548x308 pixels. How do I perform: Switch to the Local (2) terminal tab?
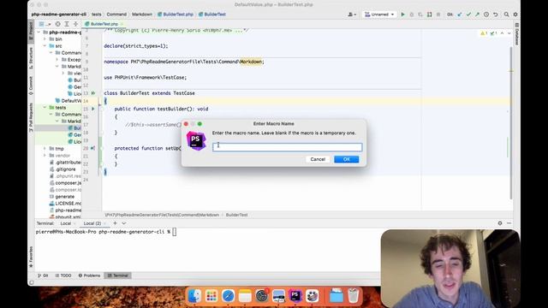point(92,223)
